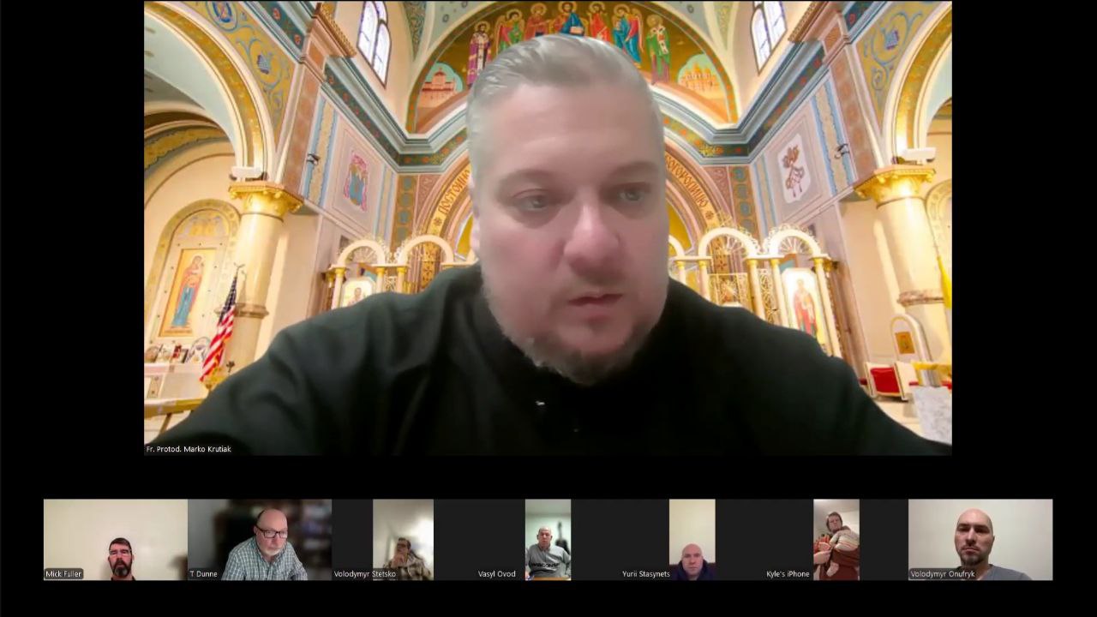
Task: Click the 'Mick Fuller' name tag
Action: pos(64,574)
